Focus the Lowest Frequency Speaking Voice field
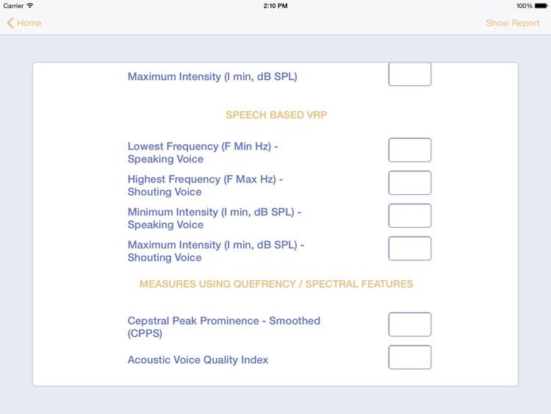This screenshot has width=551, height=414. pos(410,150)
